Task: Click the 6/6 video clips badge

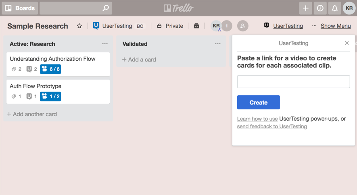Action: 50,69
